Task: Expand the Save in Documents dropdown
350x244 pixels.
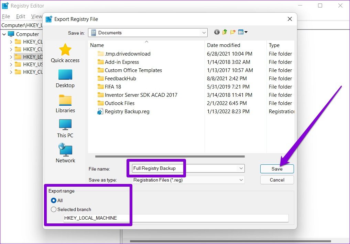Action: coord(204,33)
